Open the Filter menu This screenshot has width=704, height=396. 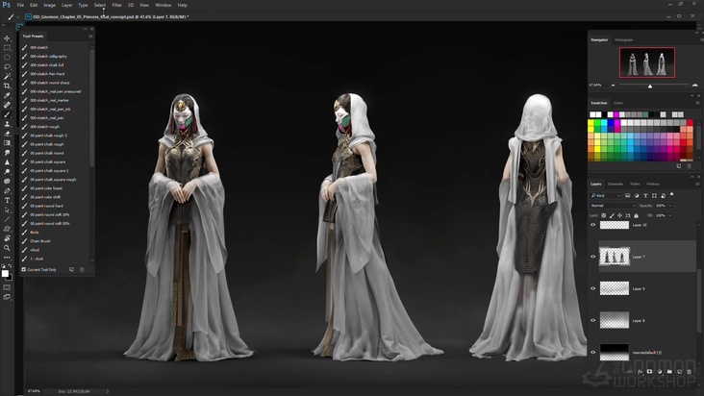point(116,5)
